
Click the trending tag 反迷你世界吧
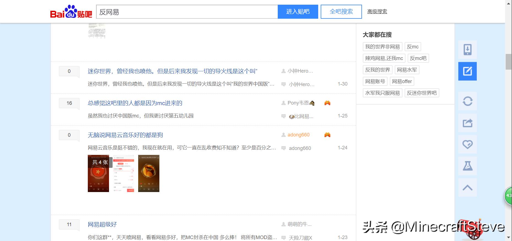pyautogui.click(x=422, y=93)
